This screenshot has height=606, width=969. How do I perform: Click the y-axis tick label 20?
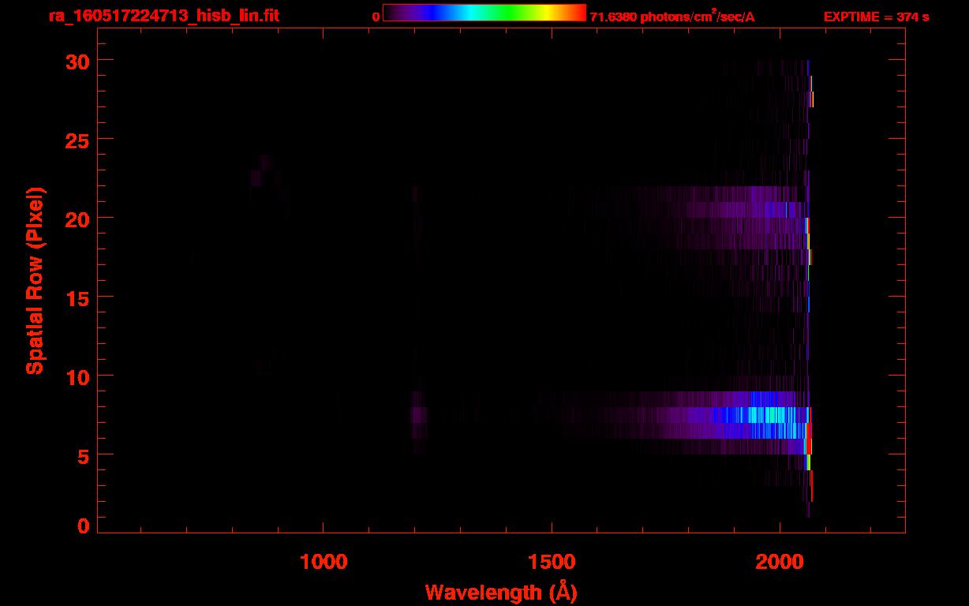(x=77, y=219)
